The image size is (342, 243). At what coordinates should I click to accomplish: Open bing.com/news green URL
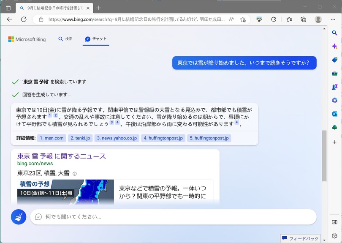[x=35, y=164]
